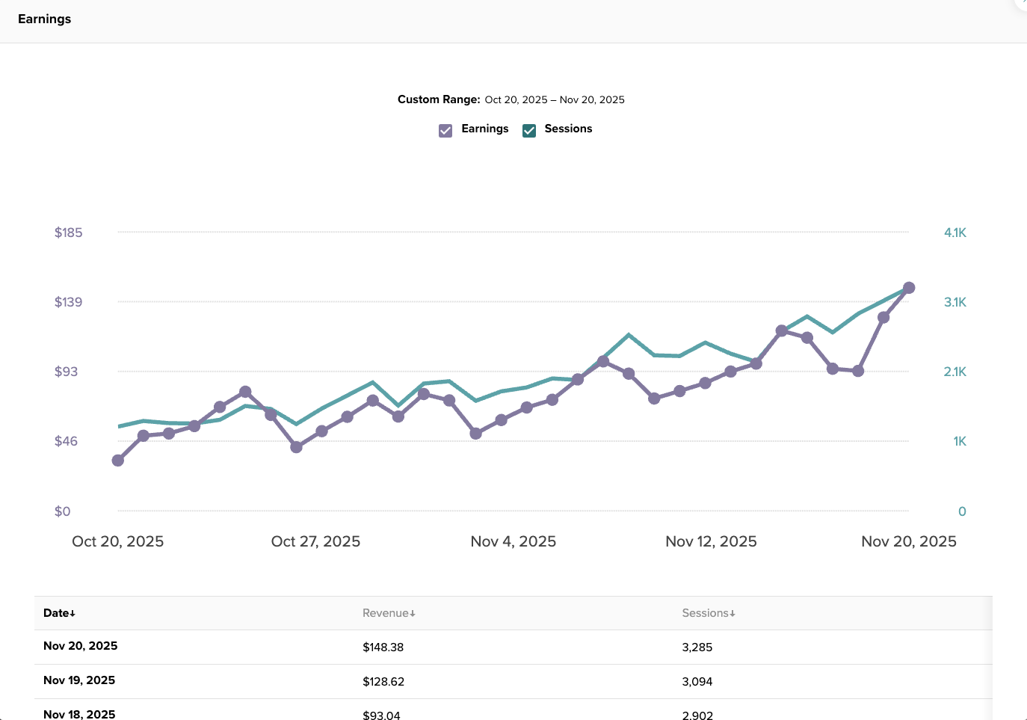Viewport: 1027px width, 720px height.
Task: Click the Oct 27, 2025 x-axis label
Action: (x=315, y=541)
